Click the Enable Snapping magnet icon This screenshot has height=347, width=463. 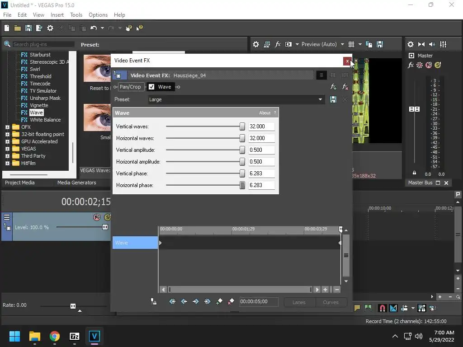pos(382,308)
